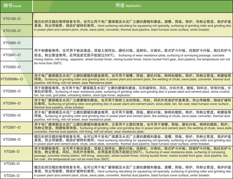Select the VTD264-O grade cell
Image resolution: width=233 pixels, height=179 pixels.
[16, 103]
